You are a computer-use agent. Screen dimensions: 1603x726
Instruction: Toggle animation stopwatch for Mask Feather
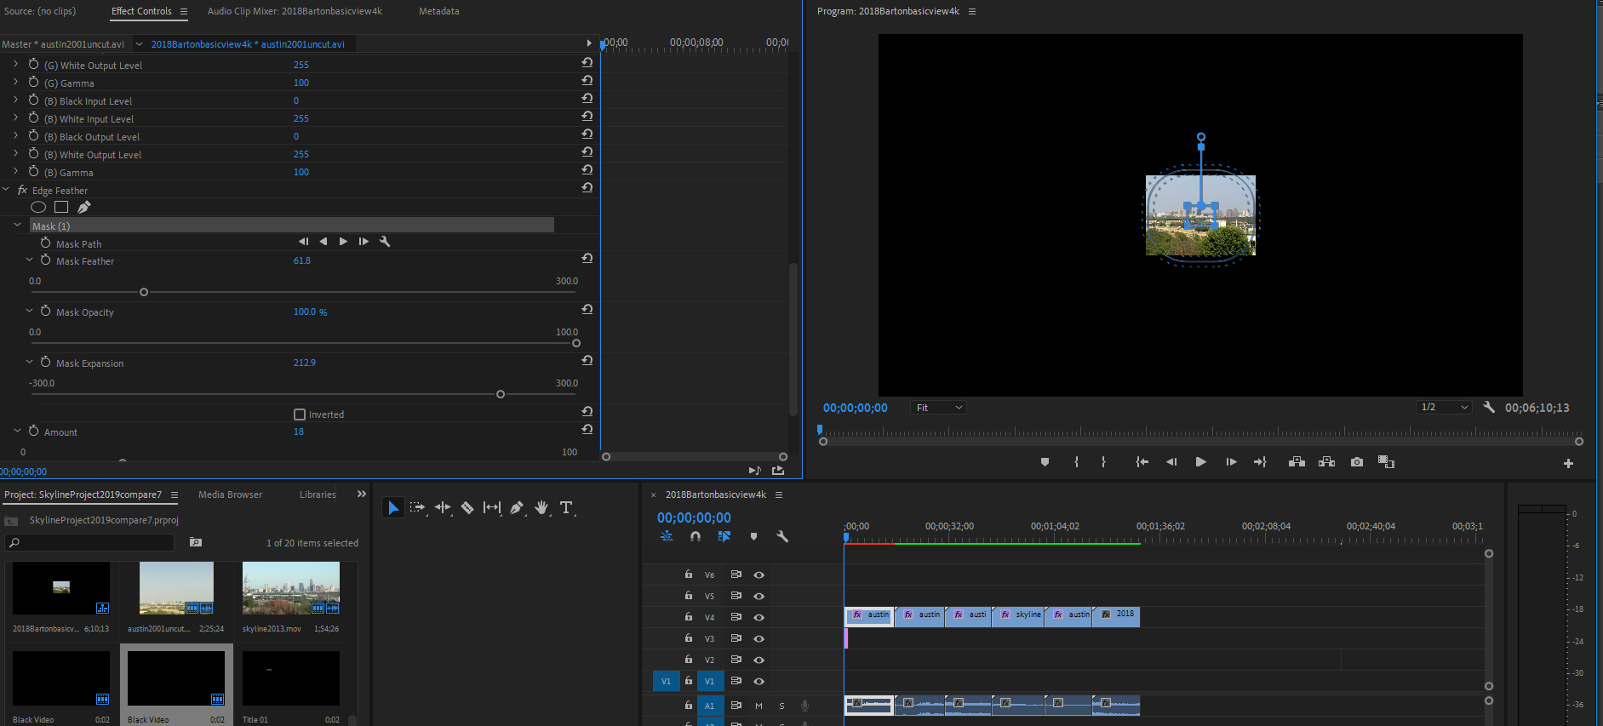[x=46, y=260]
